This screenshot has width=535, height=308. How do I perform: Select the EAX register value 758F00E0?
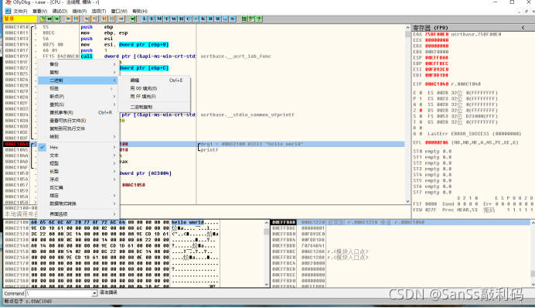coord(437,35)
